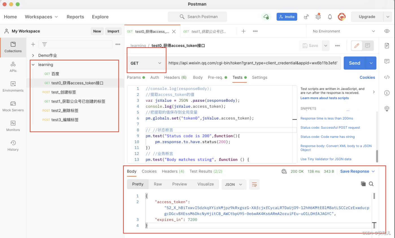This screenshot has height=238, width=395.
Task: Switch to the Params tab
Action: (136, 77)
